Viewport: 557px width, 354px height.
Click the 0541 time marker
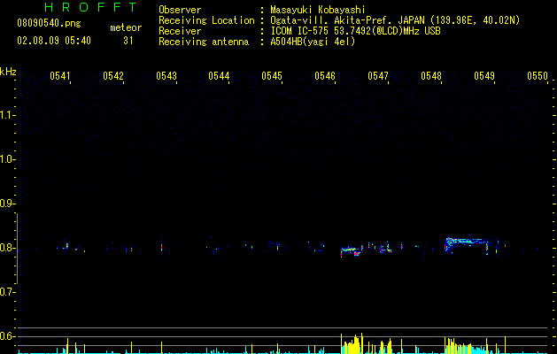[x=59, y=76]
